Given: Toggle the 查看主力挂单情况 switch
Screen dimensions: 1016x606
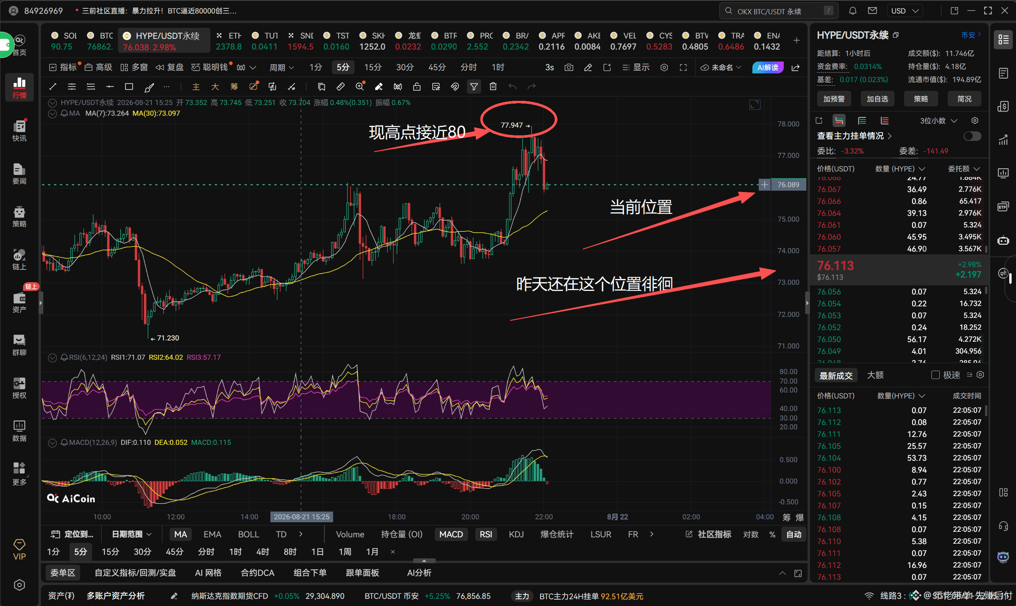Looking at the screenshot, I should pos(972,136).
